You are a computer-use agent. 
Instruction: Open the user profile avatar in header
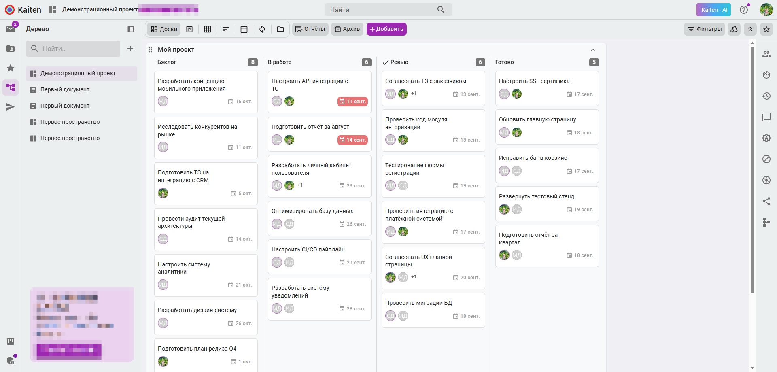pyautogui.click(x=766, y=10)
